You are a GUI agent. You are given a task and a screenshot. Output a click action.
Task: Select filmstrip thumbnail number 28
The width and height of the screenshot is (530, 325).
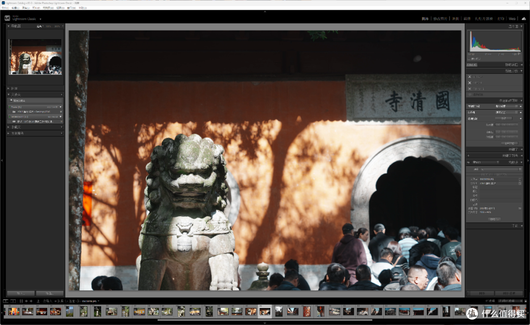click(x=14, y=311)
